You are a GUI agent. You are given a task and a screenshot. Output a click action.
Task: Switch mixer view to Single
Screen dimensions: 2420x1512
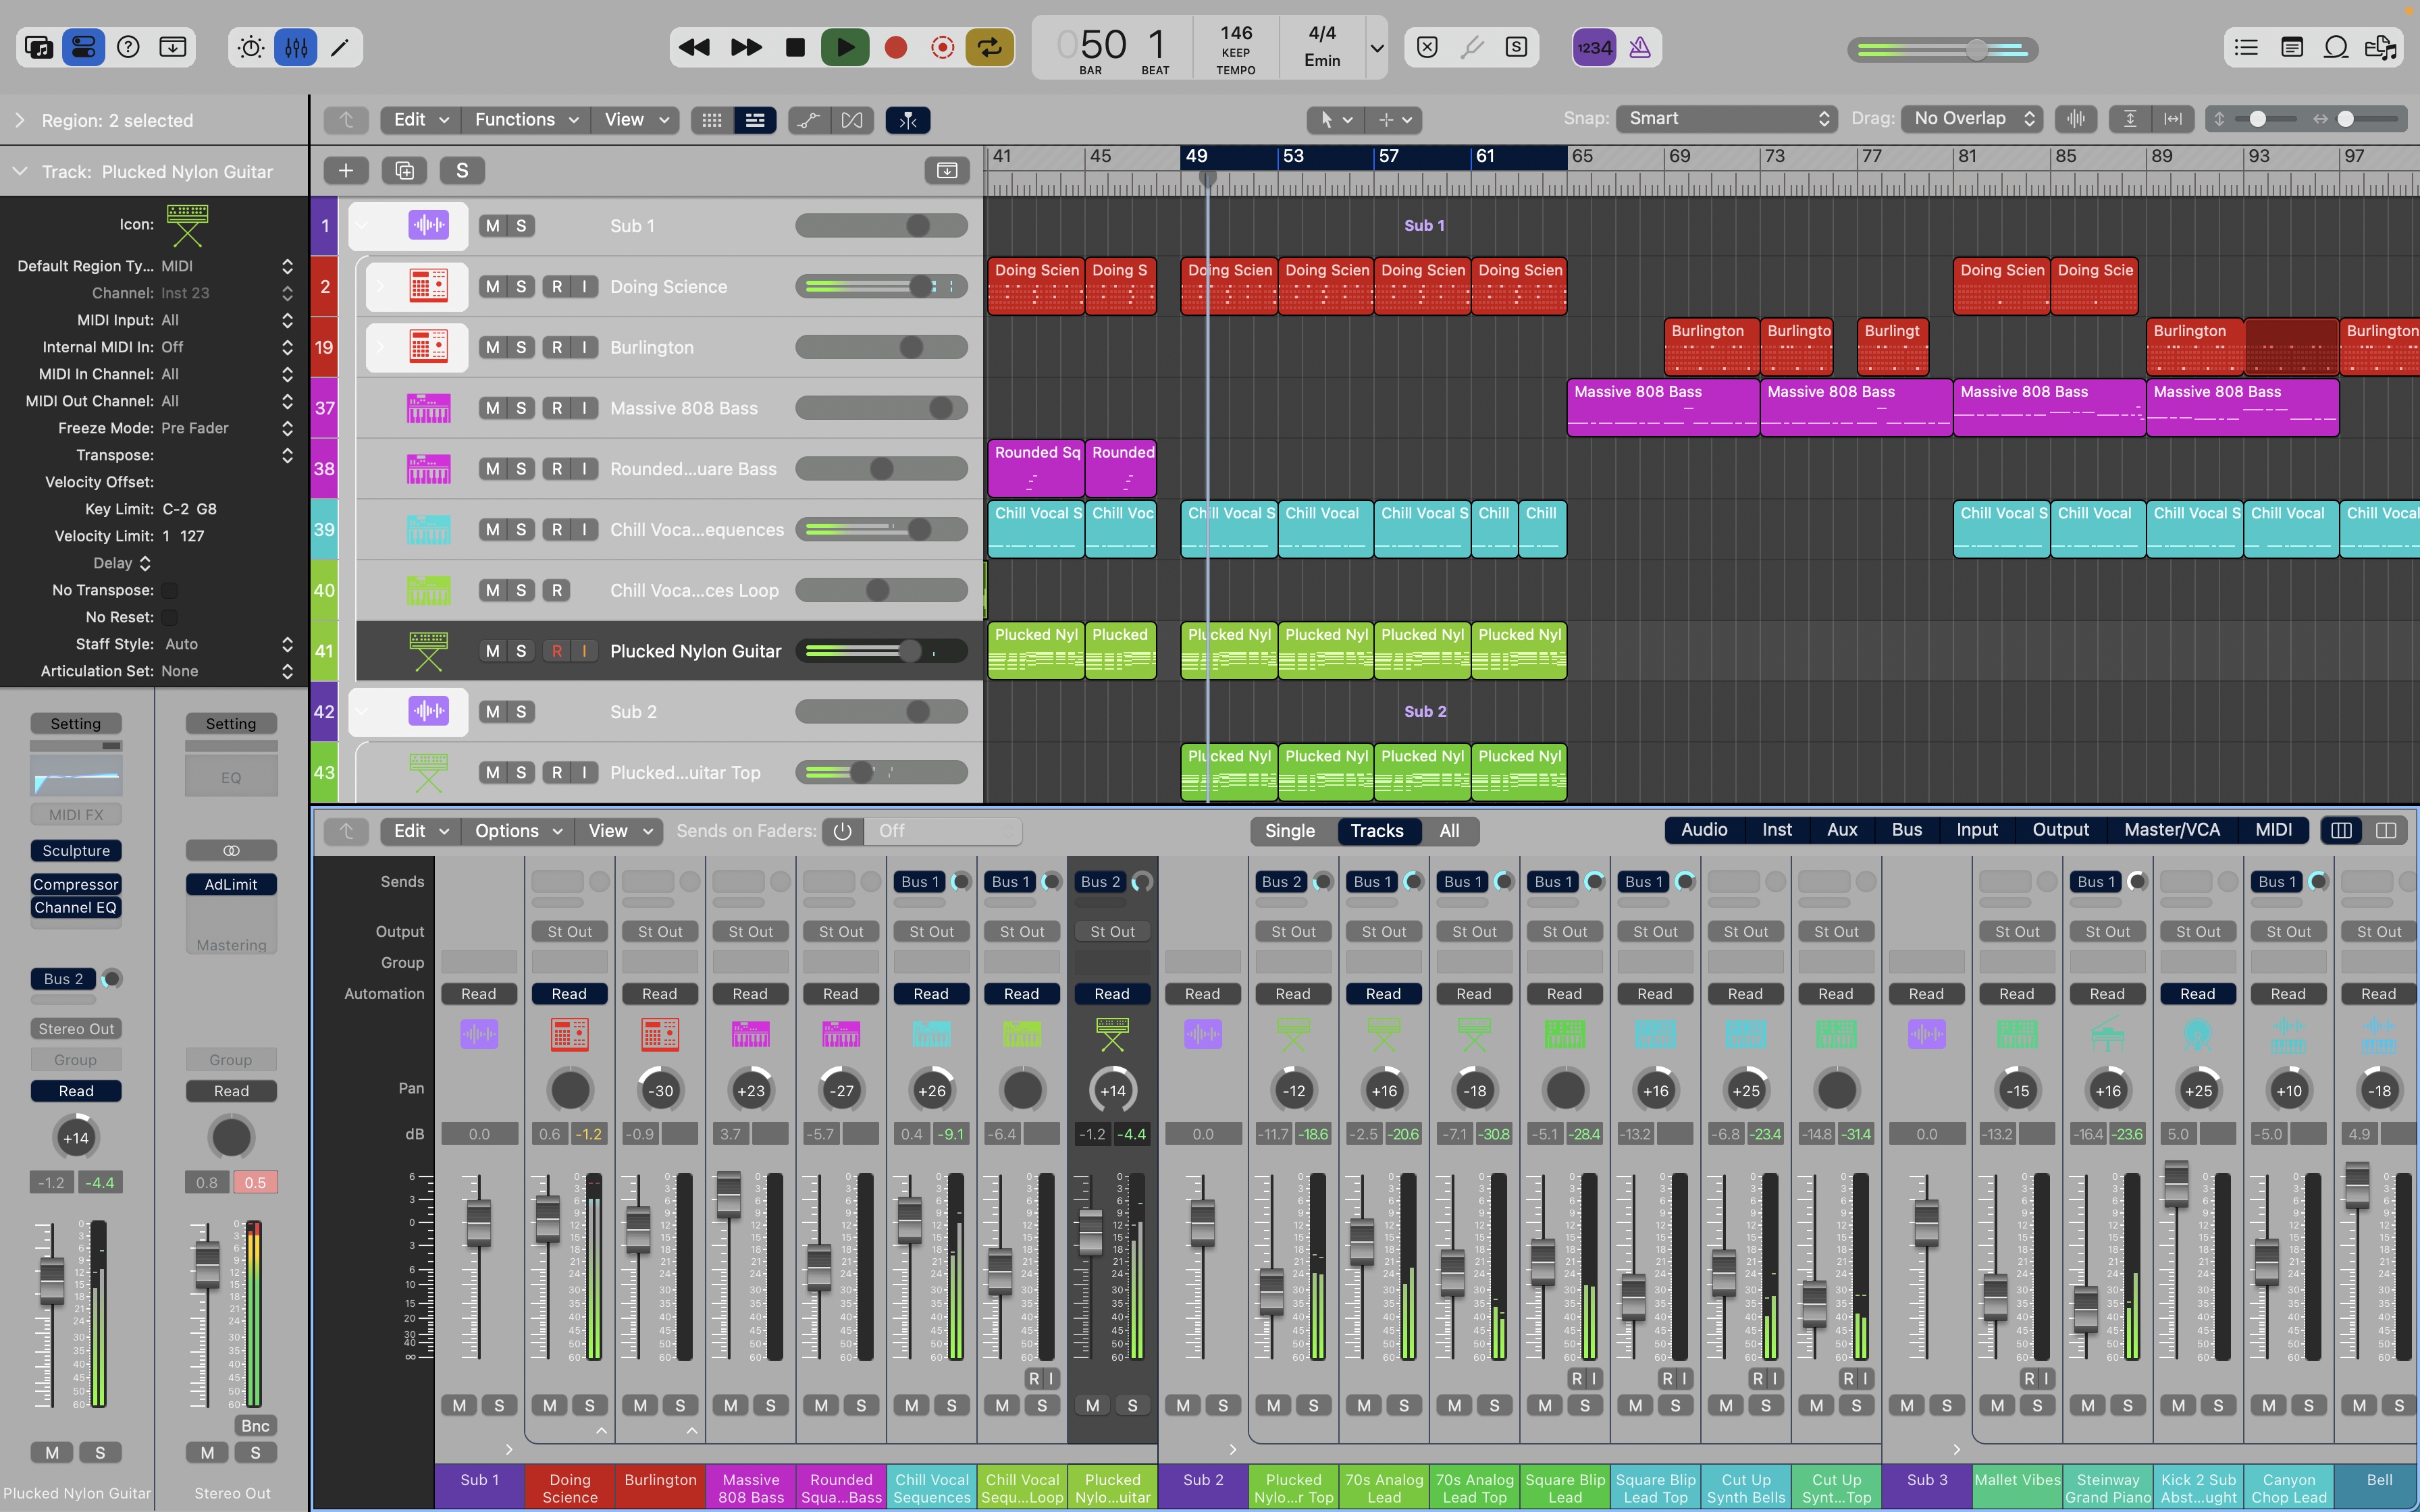[1289, 831]
